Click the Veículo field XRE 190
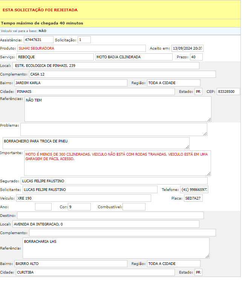Viewport: 245px width, 286px height. [84, 198]
